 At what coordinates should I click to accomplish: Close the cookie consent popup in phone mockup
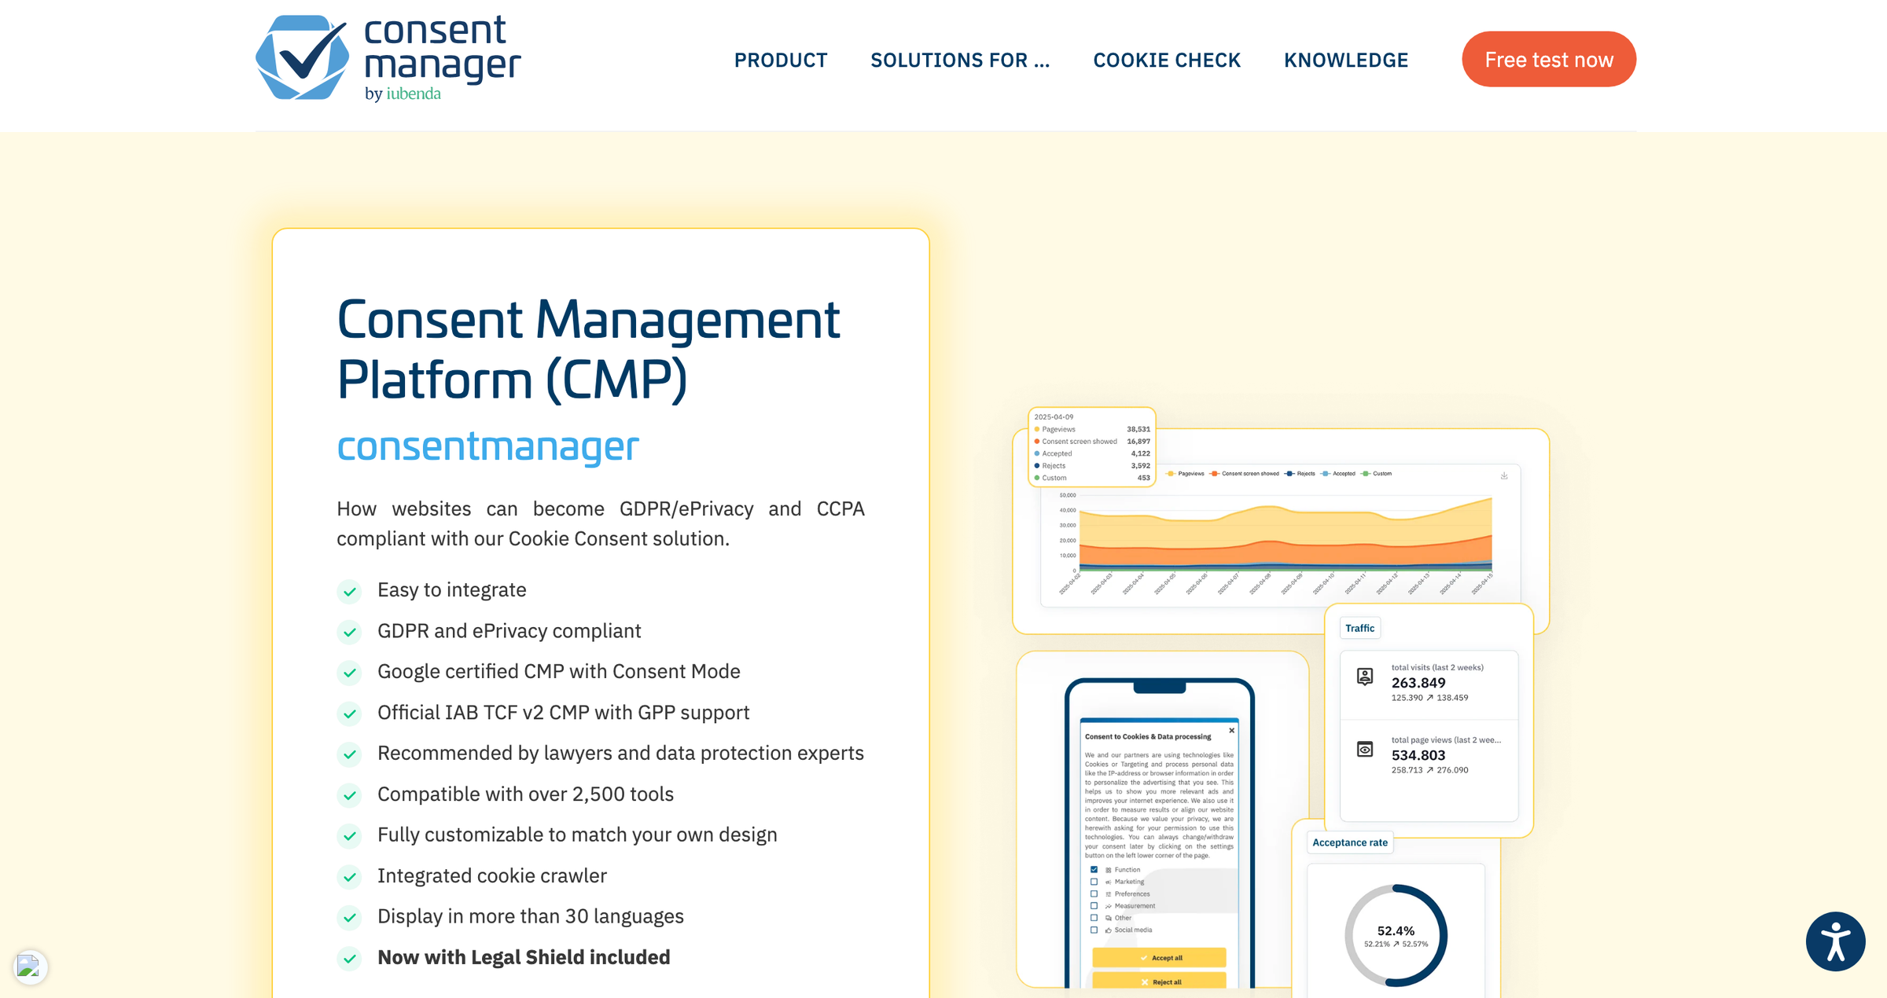1231,731
